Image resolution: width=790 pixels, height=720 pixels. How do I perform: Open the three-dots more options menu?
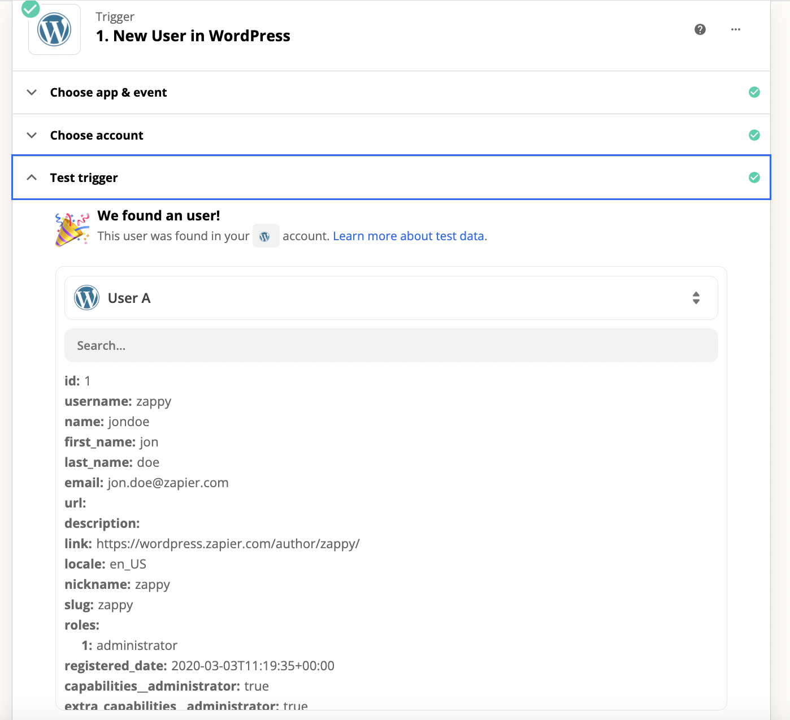click(736, 29)
